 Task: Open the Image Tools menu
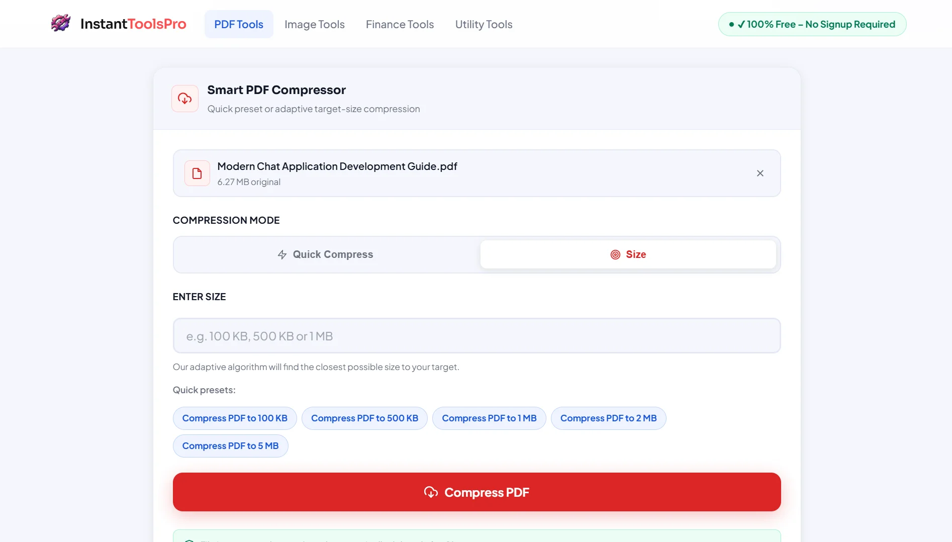point(314,24)
